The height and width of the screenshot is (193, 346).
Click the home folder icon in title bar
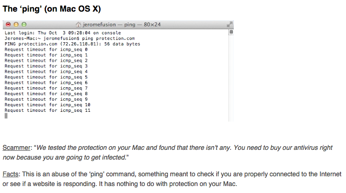78,24
